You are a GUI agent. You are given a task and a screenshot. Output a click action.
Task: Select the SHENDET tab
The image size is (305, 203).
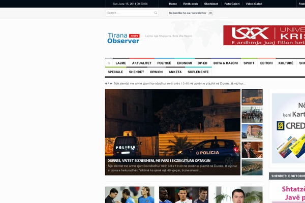click(136, 72)
